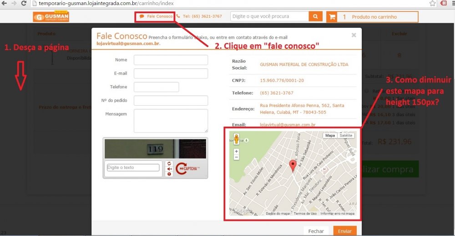Close the Fale Conosco dialog with X
The height and width of the screenshot is (236, 455).
pyautogui.click(x=354, y=35)
